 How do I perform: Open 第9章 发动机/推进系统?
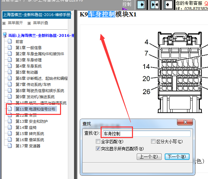pos(35,97)
